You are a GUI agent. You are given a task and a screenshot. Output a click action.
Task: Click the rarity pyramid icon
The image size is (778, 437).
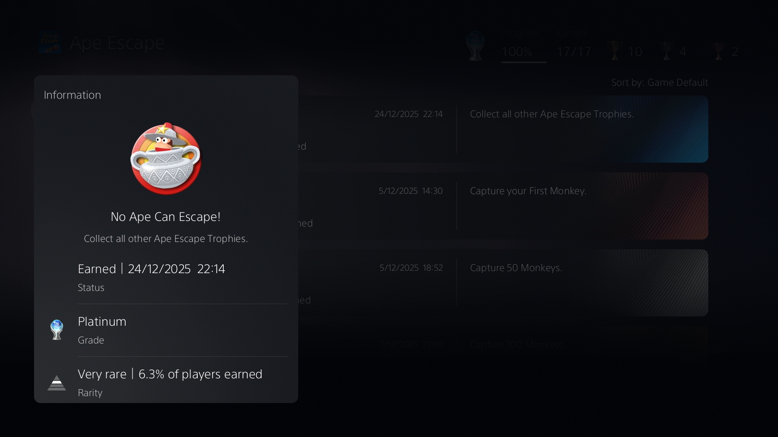coord(57,383)
